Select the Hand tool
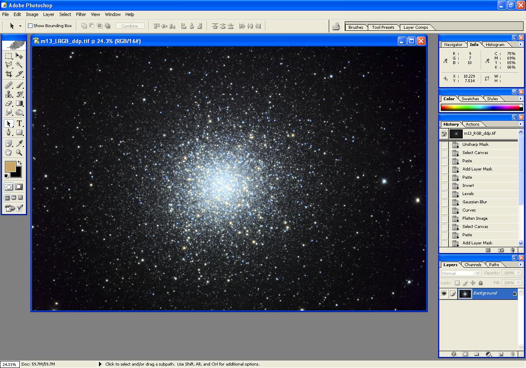The image size is (526, 368). pos(9,153)
